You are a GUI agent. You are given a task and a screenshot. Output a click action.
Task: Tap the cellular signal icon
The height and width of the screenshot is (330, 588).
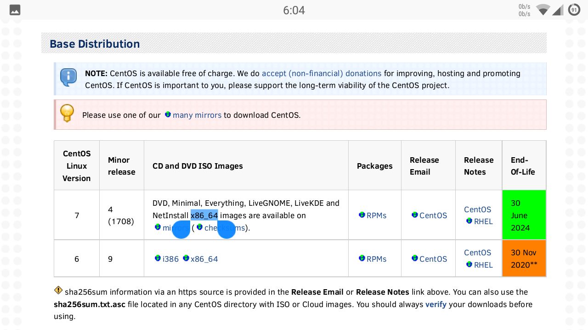click(558, 10)
